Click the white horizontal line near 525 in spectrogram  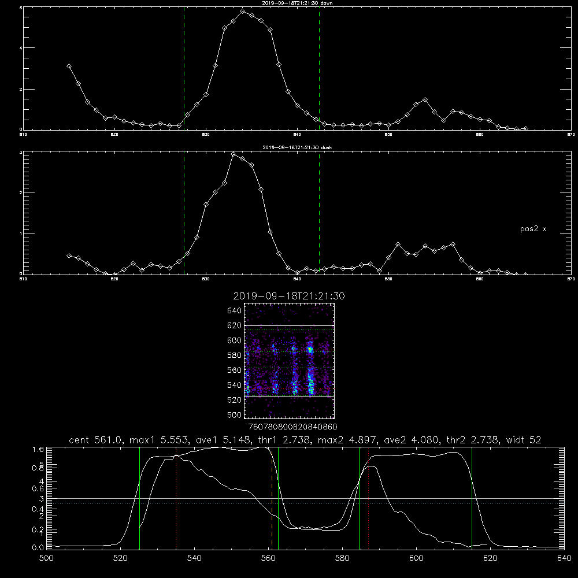(x=289, y=396)
